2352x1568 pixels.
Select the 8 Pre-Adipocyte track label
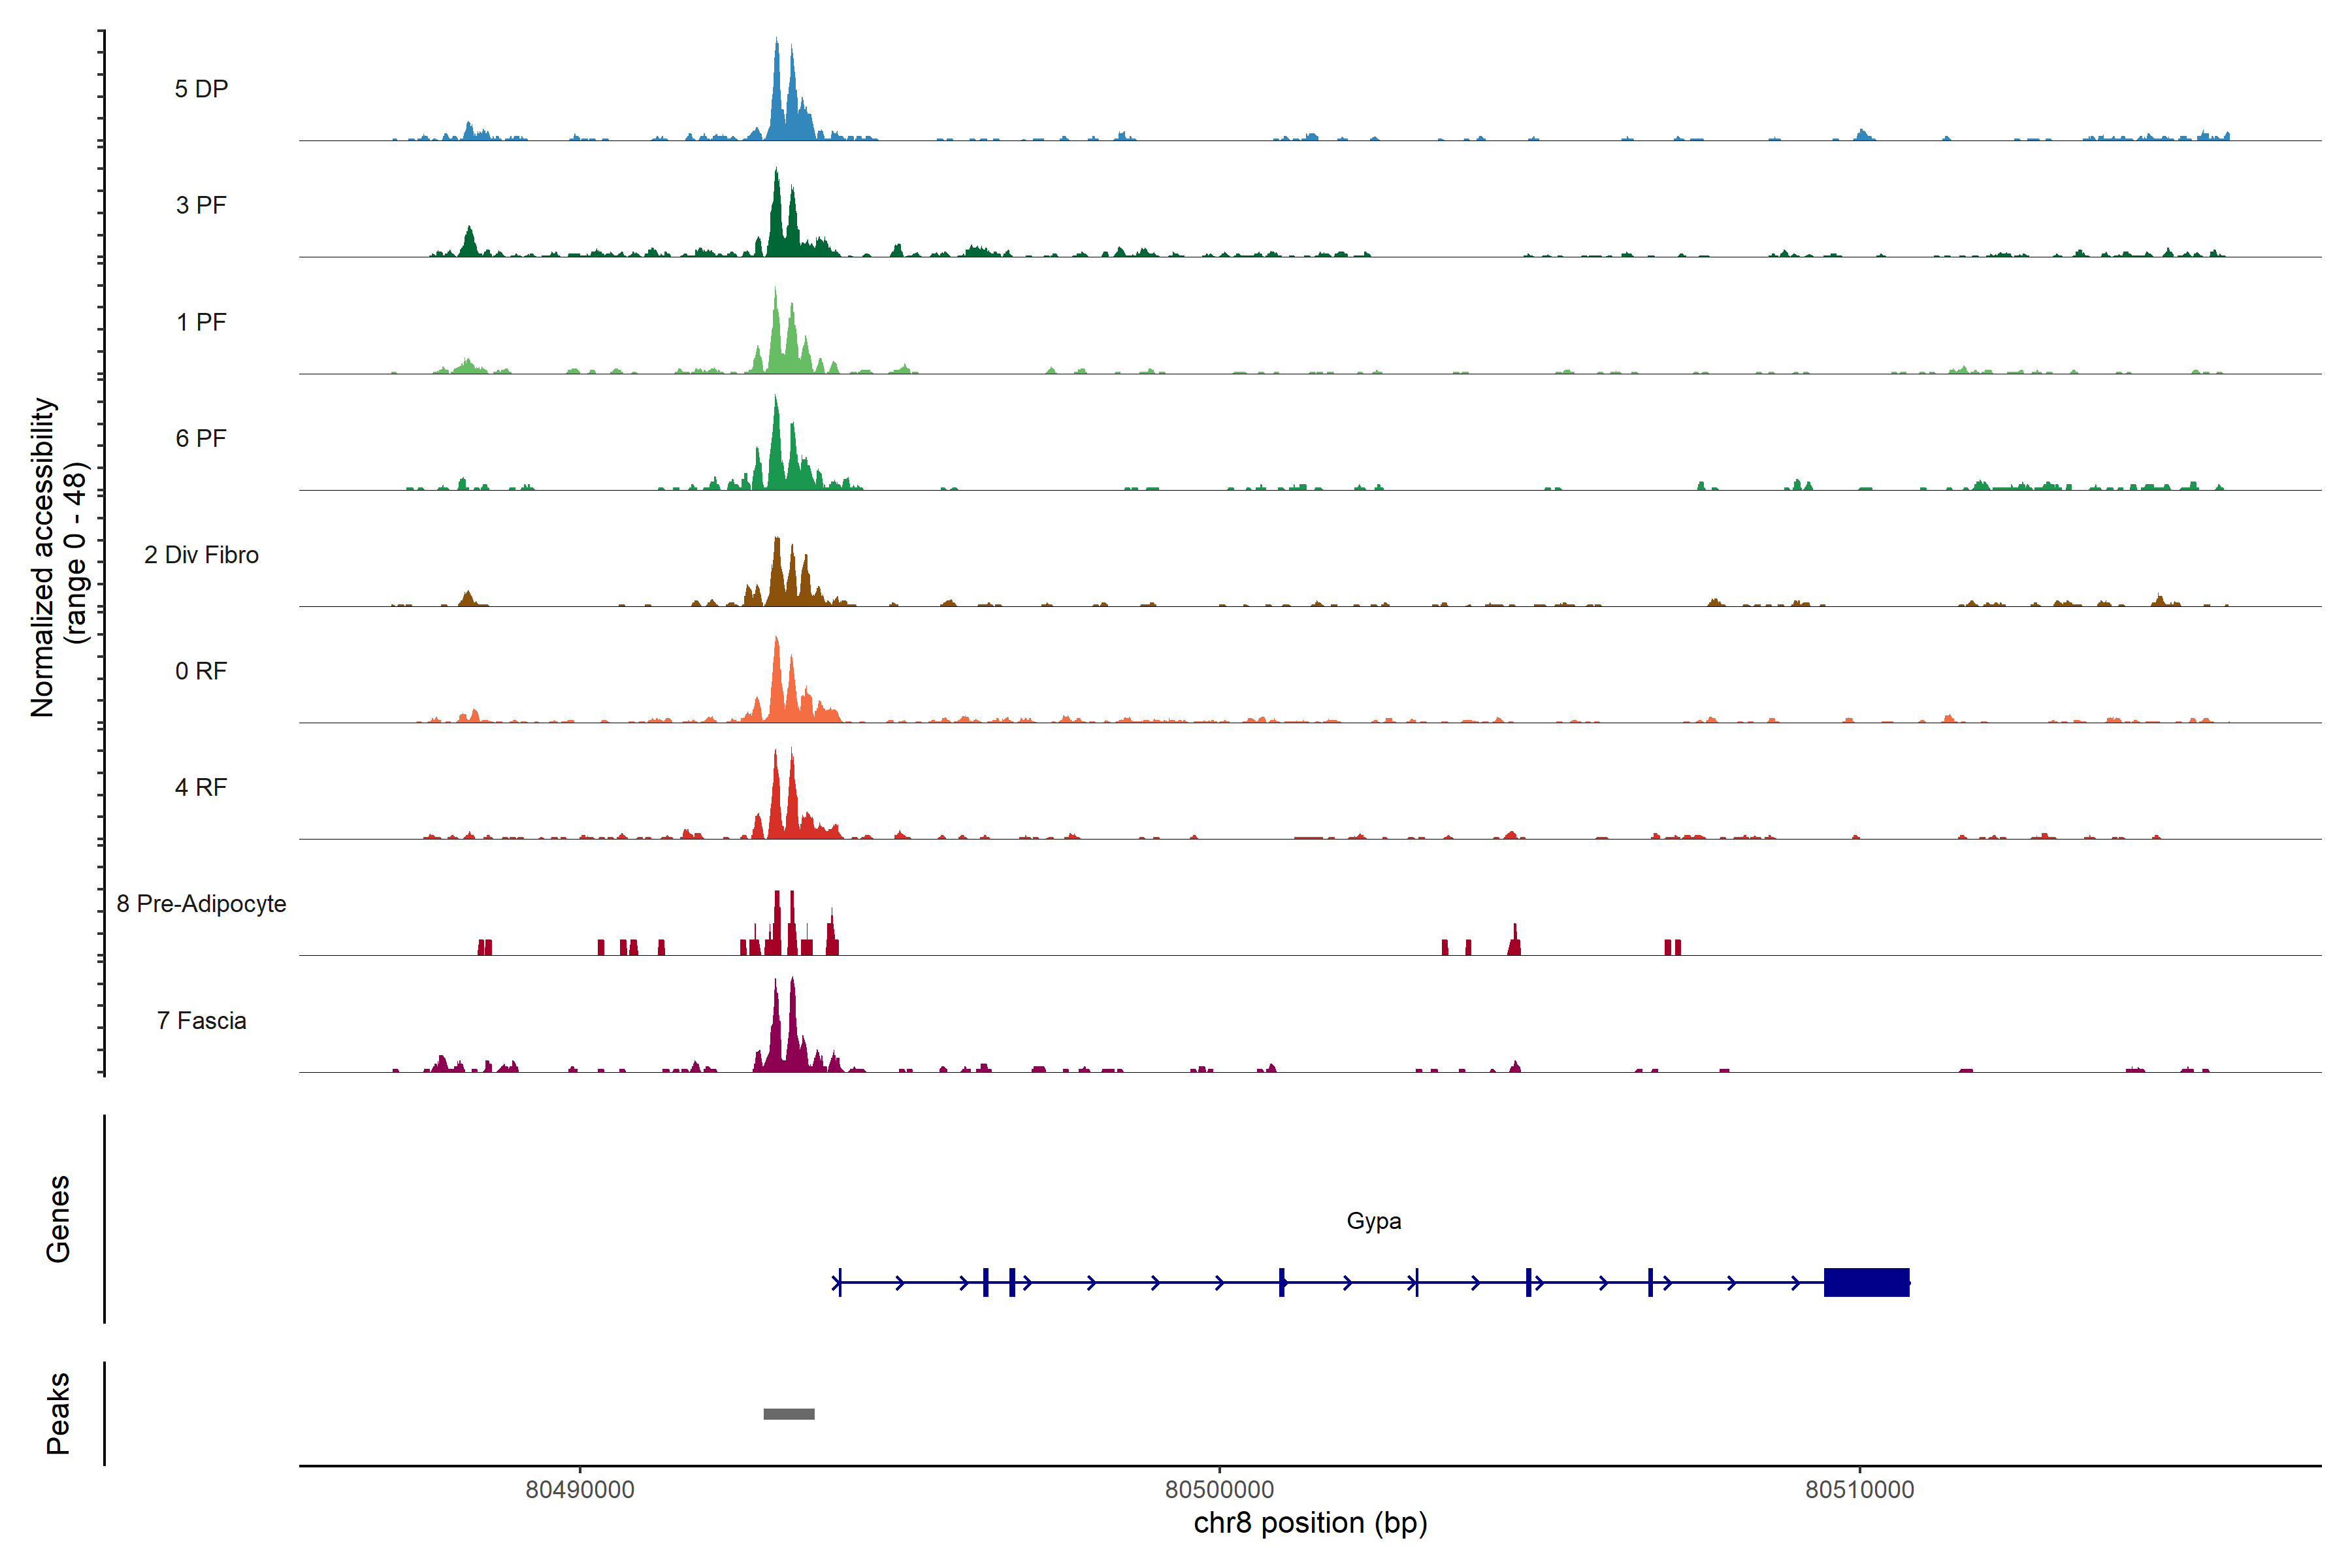(x=201, y=903)
